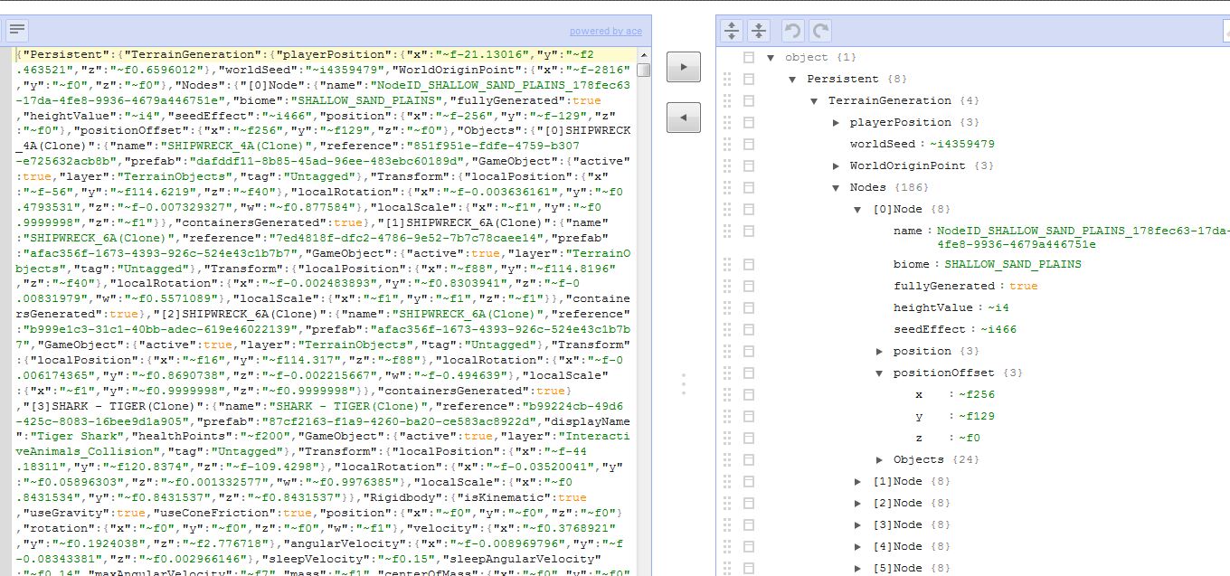Copy tree to code with left arrow button

(x=683, y=117)
